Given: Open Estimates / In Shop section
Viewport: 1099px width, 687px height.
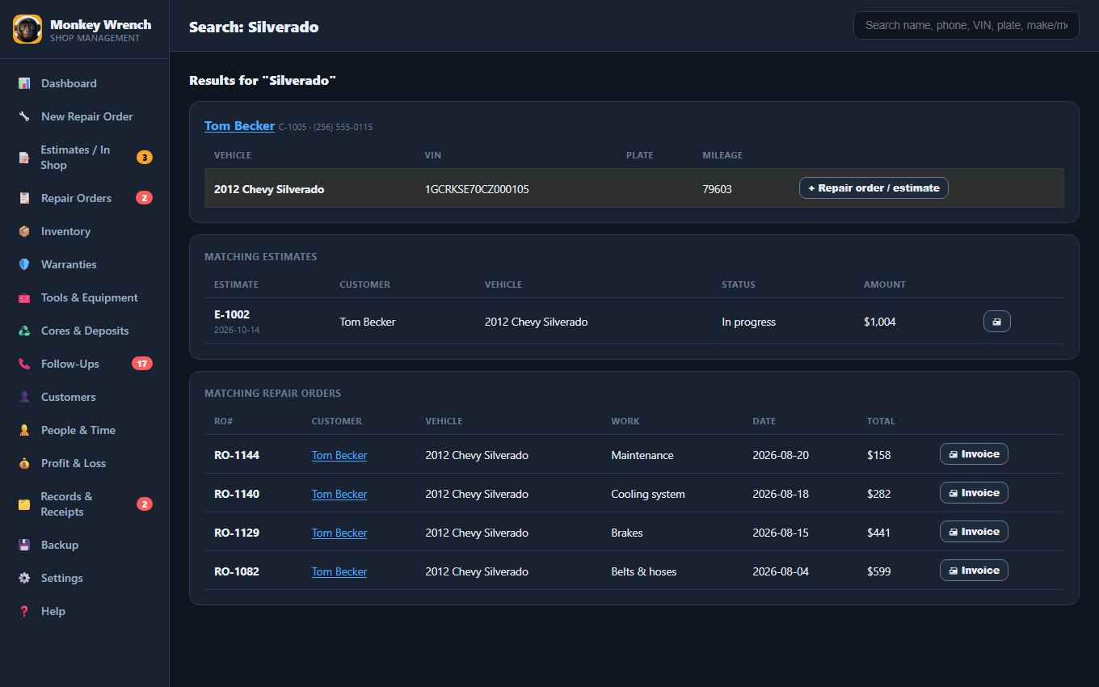Looking at the screenshot, I should [84, 158].
